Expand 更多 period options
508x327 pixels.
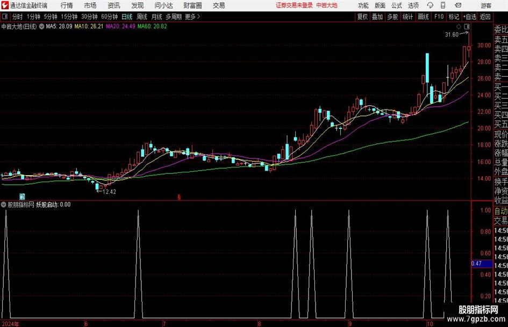(x=192, y=17)
